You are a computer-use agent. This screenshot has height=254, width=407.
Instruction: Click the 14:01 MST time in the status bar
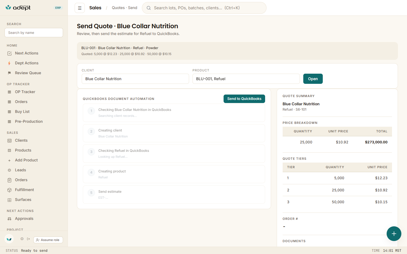coord(392,251)
